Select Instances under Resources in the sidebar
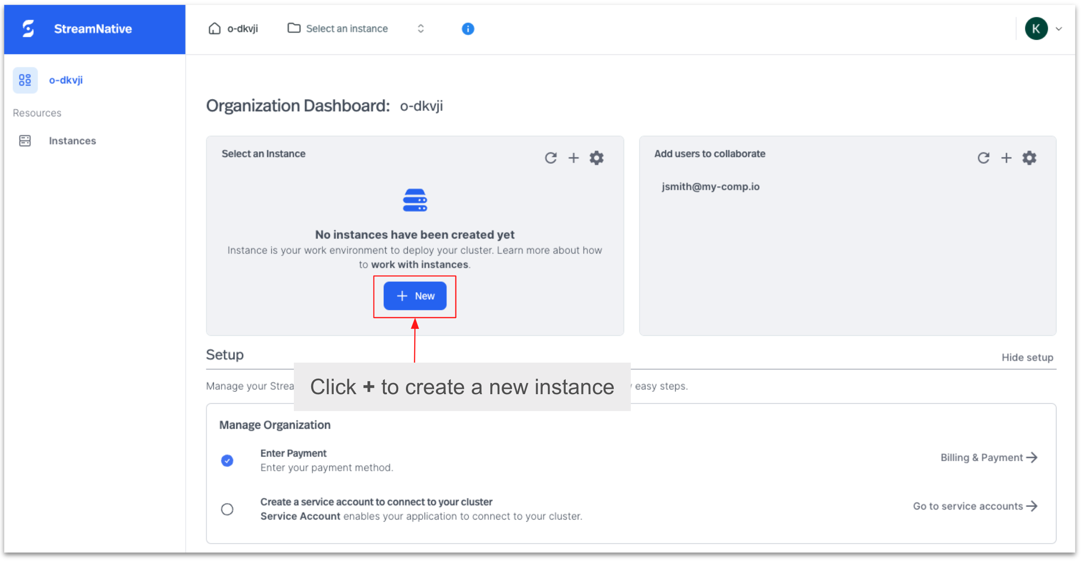Screen dimensions: 1082x561 72,140
